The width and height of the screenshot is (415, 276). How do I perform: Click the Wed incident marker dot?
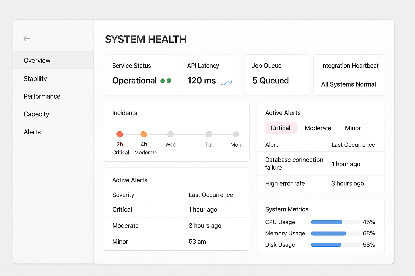(x=170, y=134)
